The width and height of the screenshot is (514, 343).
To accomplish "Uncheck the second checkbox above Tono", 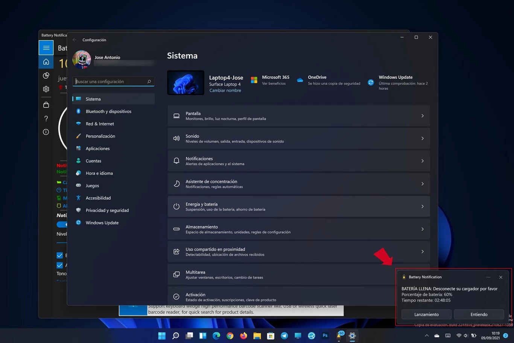I will tap(59, 265).
